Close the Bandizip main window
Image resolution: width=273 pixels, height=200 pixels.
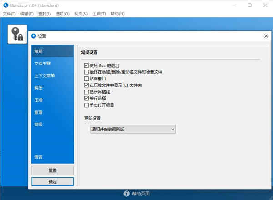pyautogui.click(x=265, y=5)
